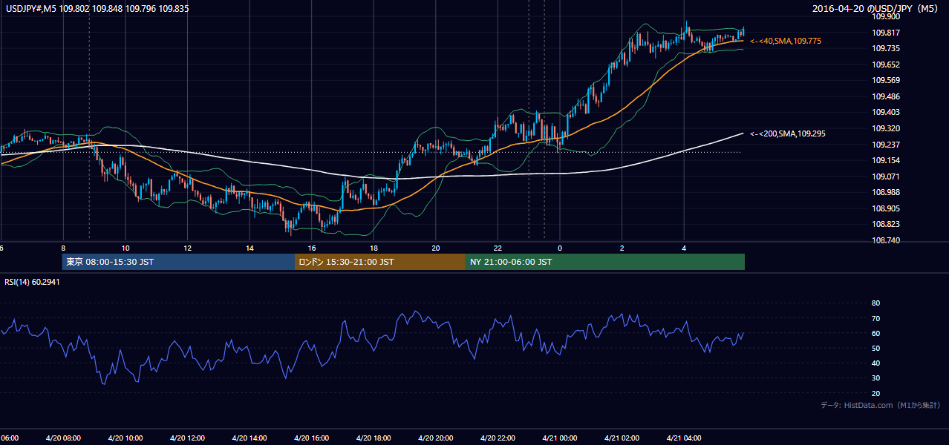Click the 108.988 price axis label
This screenshot has width=949, height=445.
click(x=886, y=192)
